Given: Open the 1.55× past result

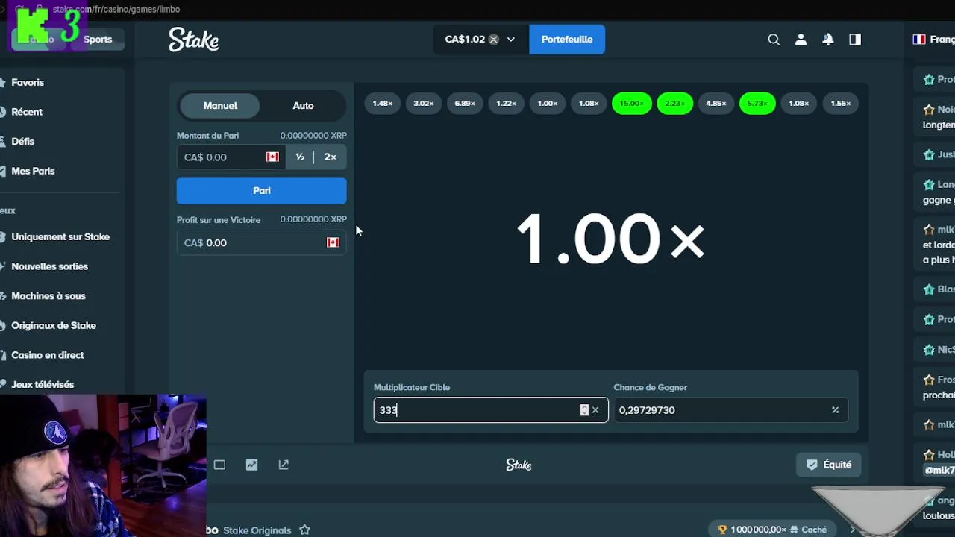Looking at the screenshot, I should click(x=841, y=104).
